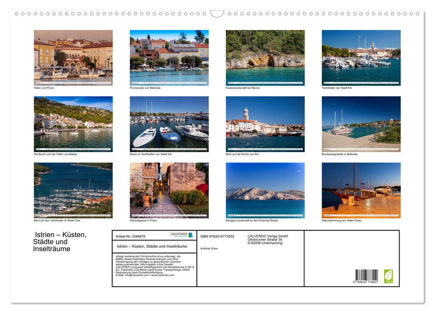
Task: Select the Abendstimmung am Hafen Porec image
Action: coord(361,190)
